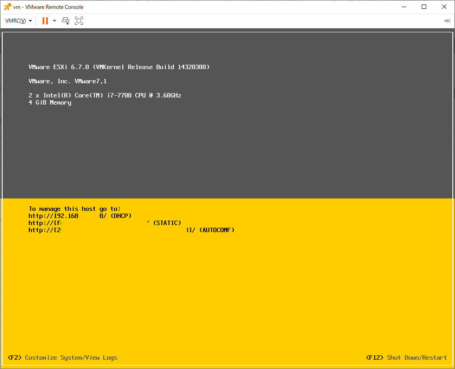The image size is (455, 369).
Task: Click the orange Pause VM icon
Action: click(45, 21)
